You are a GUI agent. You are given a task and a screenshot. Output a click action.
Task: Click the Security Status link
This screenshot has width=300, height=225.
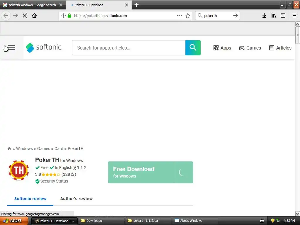point(54,181)
